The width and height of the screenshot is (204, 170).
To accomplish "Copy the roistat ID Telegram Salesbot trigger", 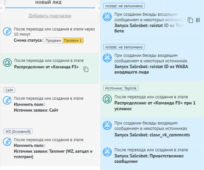I will point(190,20).
